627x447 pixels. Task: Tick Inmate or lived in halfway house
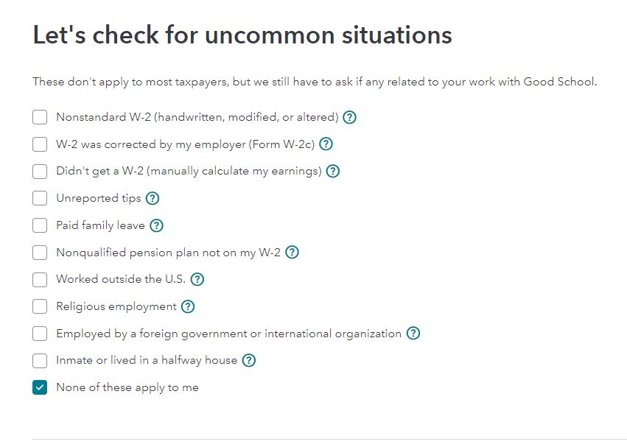click(40, 361)
